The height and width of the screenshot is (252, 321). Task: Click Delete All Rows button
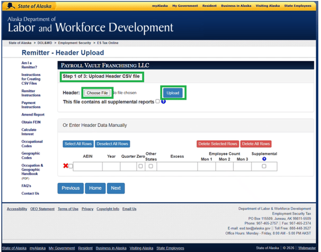point(256,144)
